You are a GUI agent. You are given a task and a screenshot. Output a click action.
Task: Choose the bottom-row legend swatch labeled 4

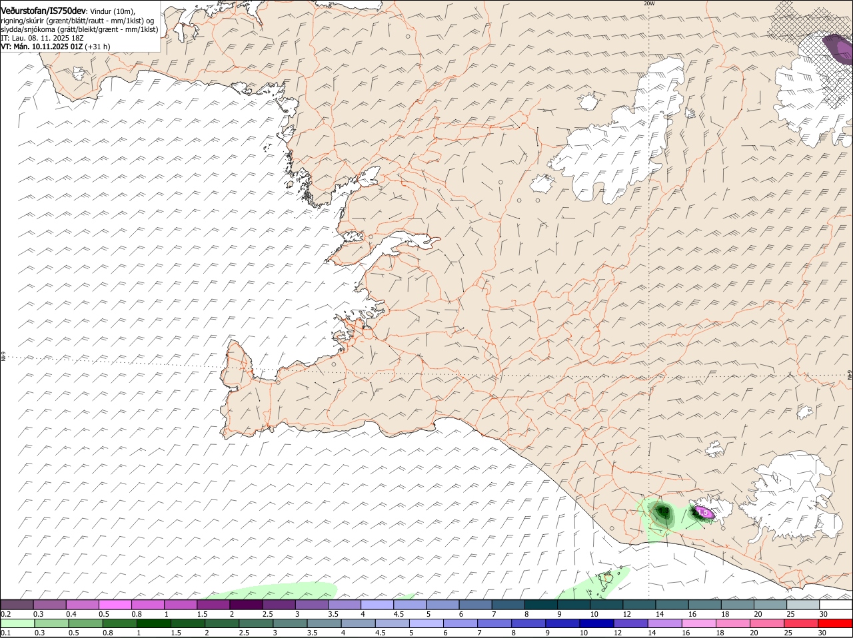(x=358, y=624)
